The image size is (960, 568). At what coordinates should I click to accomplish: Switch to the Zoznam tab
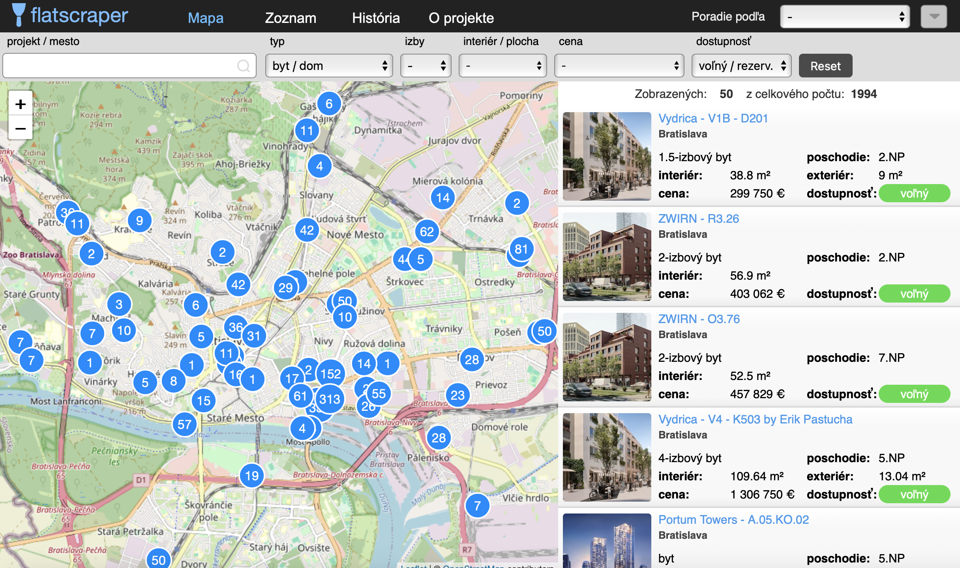click(291, 18)
